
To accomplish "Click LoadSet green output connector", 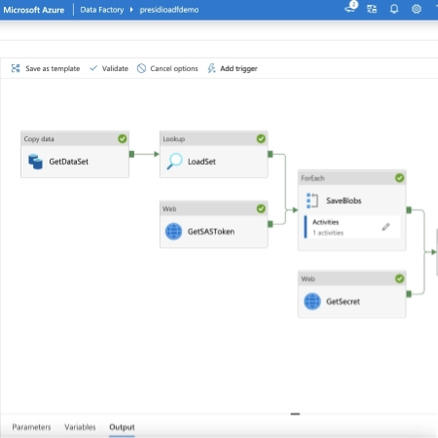I will (271, 154).
